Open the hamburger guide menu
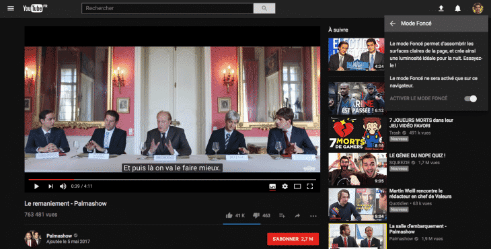491x249 pixels. [x=11, y=8]
